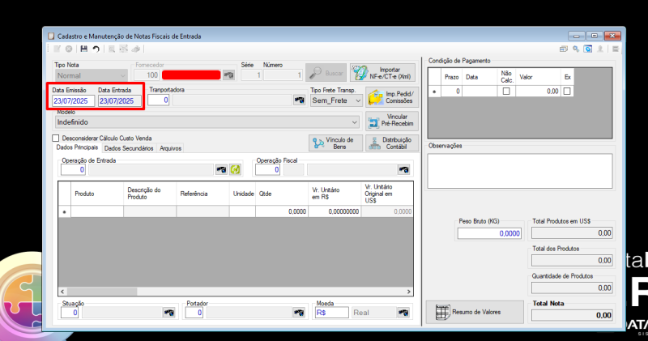The image size is (648, 341).
Task: Switch to the Arquivos tab
Action: (170, 148)
